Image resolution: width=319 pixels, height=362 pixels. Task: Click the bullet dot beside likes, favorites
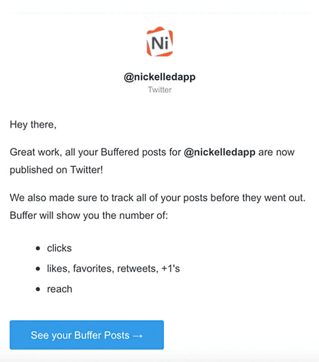[x=38, y=269]
